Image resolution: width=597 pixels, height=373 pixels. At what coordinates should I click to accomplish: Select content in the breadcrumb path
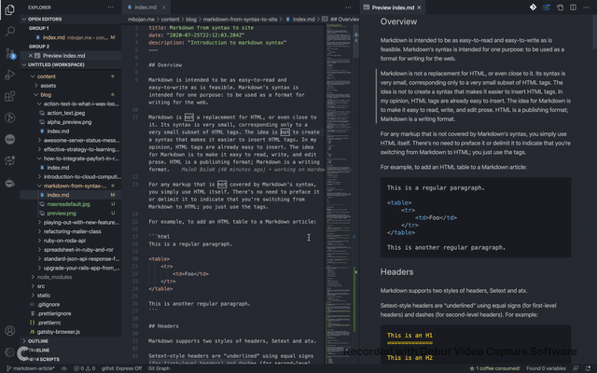click(x=170, y=19)
